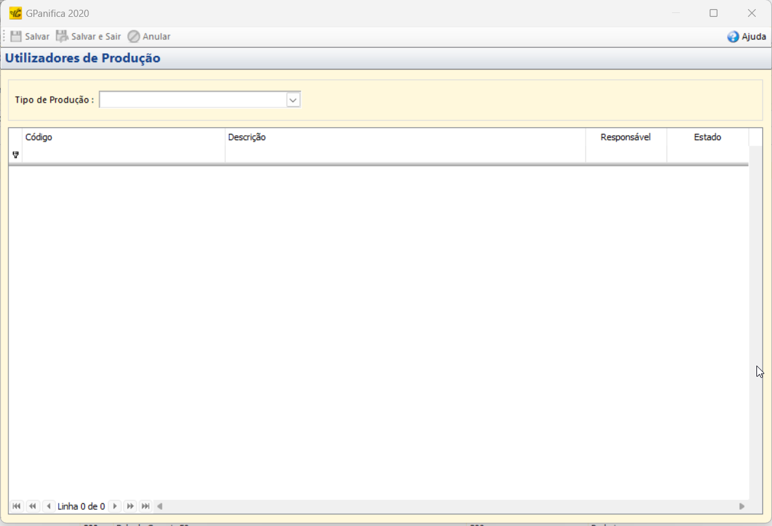Go to the first record in the grid navigator
This screenshot has width=772, height=526.
pyautogui.click(x=17, y=506)
